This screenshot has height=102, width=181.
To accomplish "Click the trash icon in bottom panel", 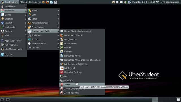I will (178, 99).
